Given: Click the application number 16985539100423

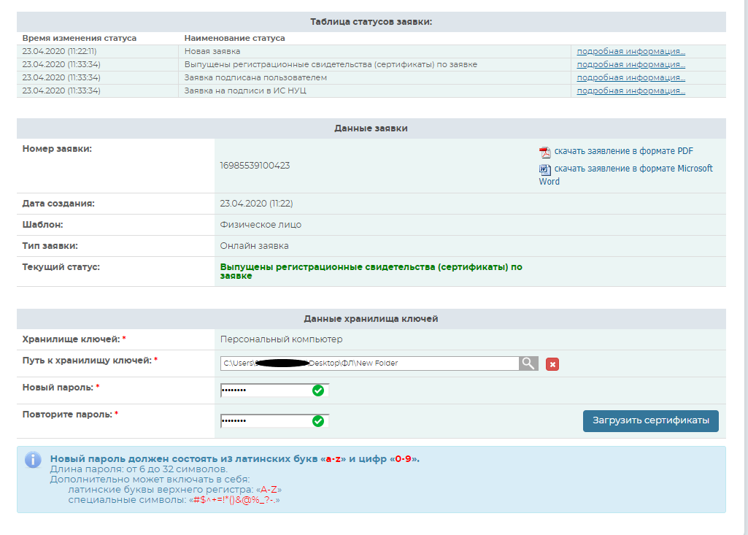Looking at the screenshot, I should (255, 166).
